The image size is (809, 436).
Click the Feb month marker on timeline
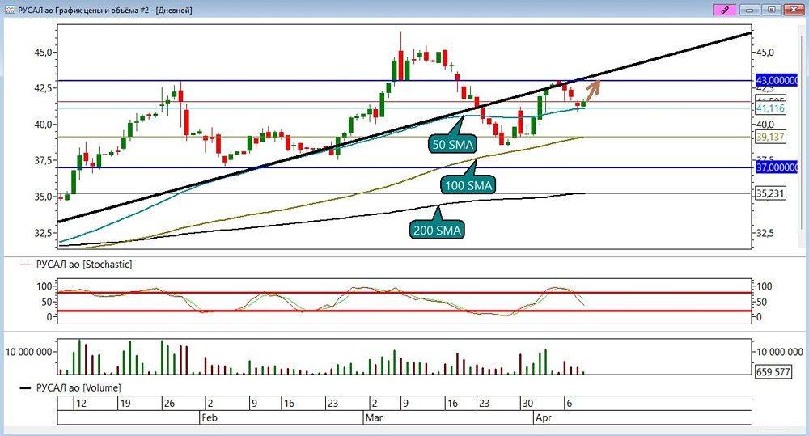(x=210, y=417)
